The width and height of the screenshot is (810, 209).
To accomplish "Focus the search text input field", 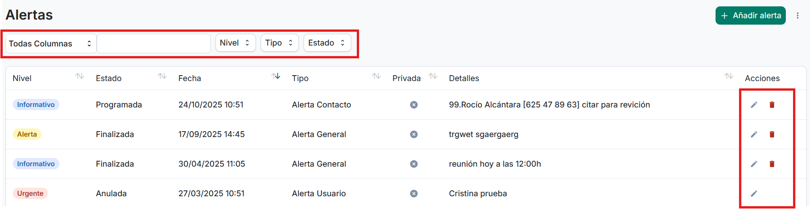I will click(x=154, y=44).
